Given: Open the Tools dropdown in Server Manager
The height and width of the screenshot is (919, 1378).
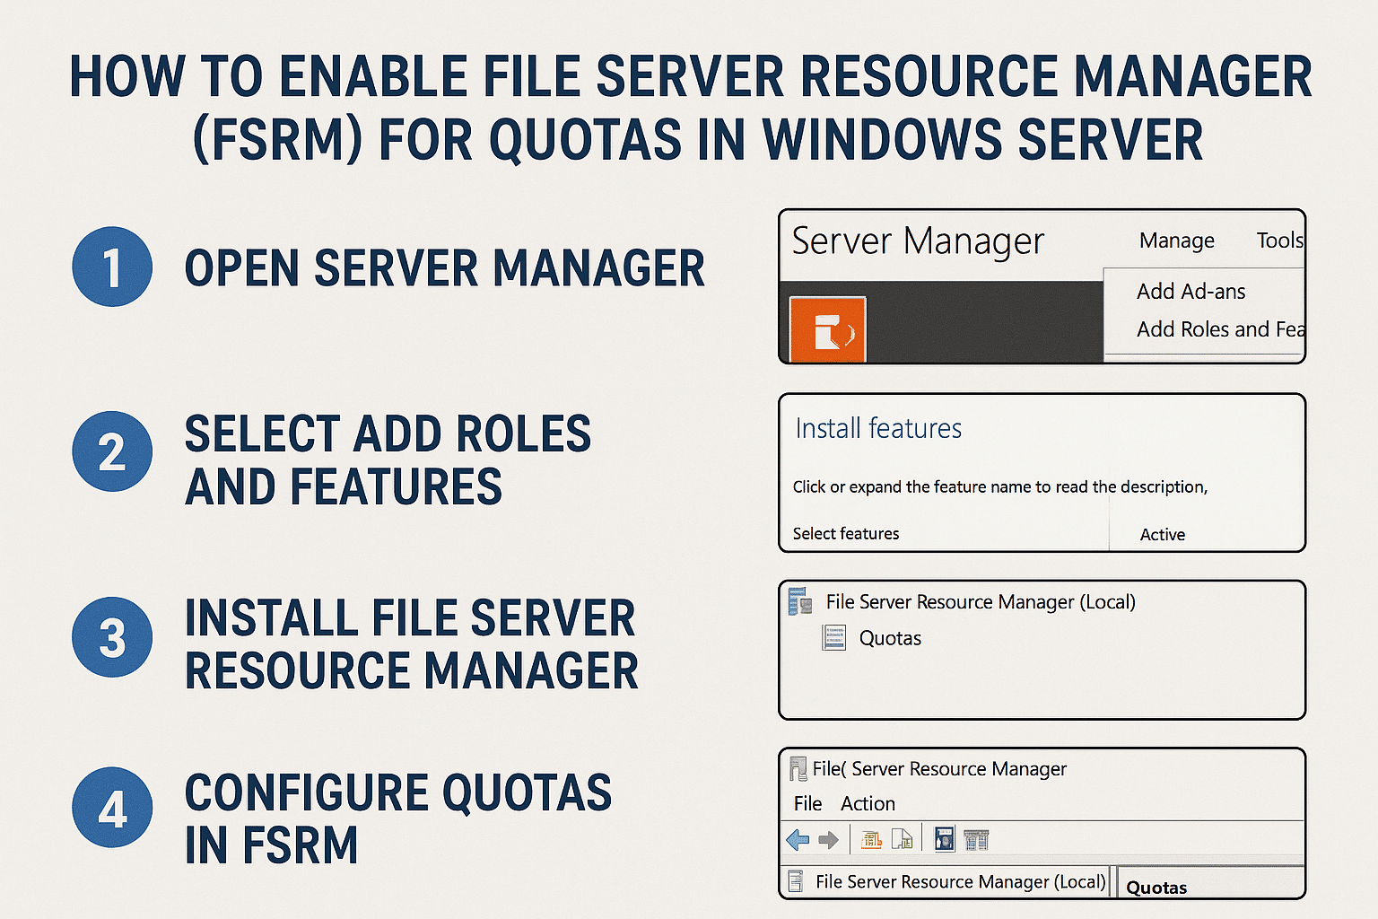Looking at the screenshot, I should tap(1279, 241).
